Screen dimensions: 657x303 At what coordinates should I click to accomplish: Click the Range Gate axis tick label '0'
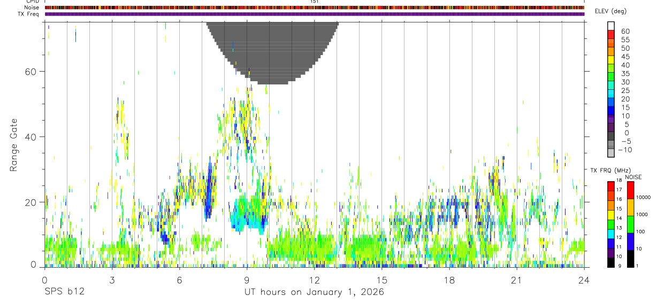pyautogui.click(x=34, y=265)
